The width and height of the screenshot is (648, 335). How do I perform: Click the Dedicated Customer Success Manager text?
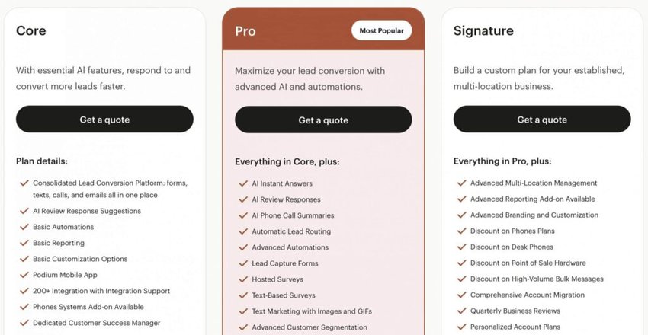tap(96, 323)
